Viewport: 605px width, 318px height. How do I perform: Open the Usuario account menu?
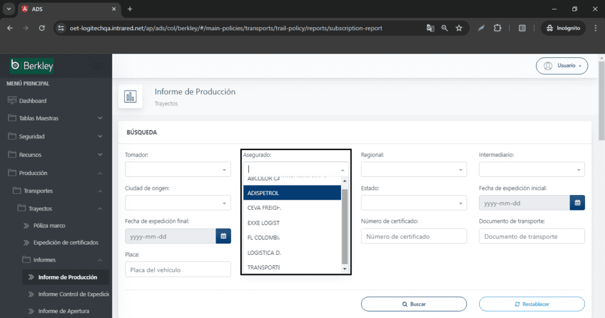click(x=562, y=66)
